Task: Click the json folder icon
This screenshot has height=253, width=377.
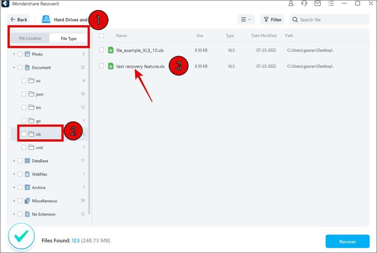Action: (x=31, y=94)
